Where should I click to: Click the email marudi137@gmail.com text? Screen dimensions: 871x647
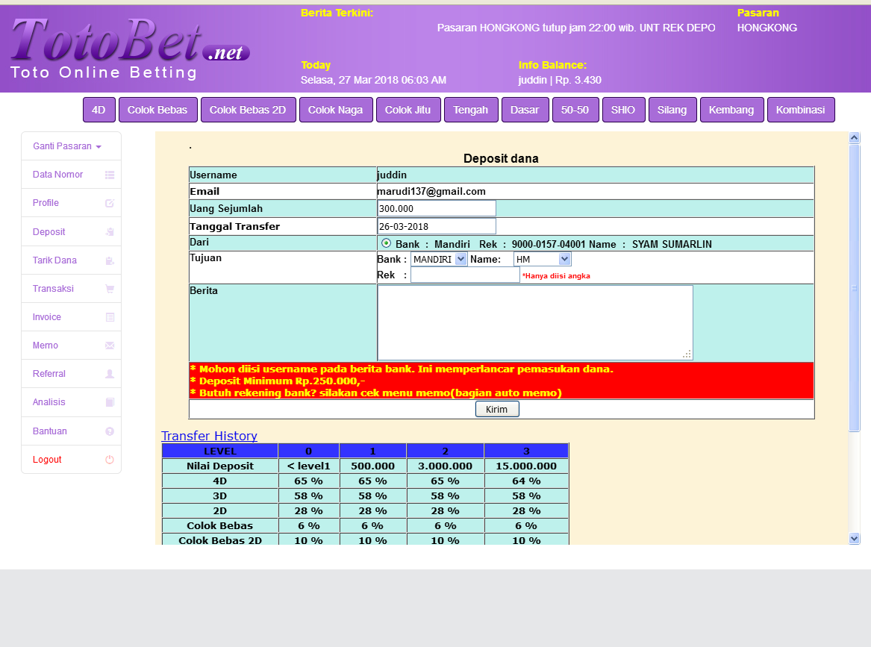pos(431,191)
